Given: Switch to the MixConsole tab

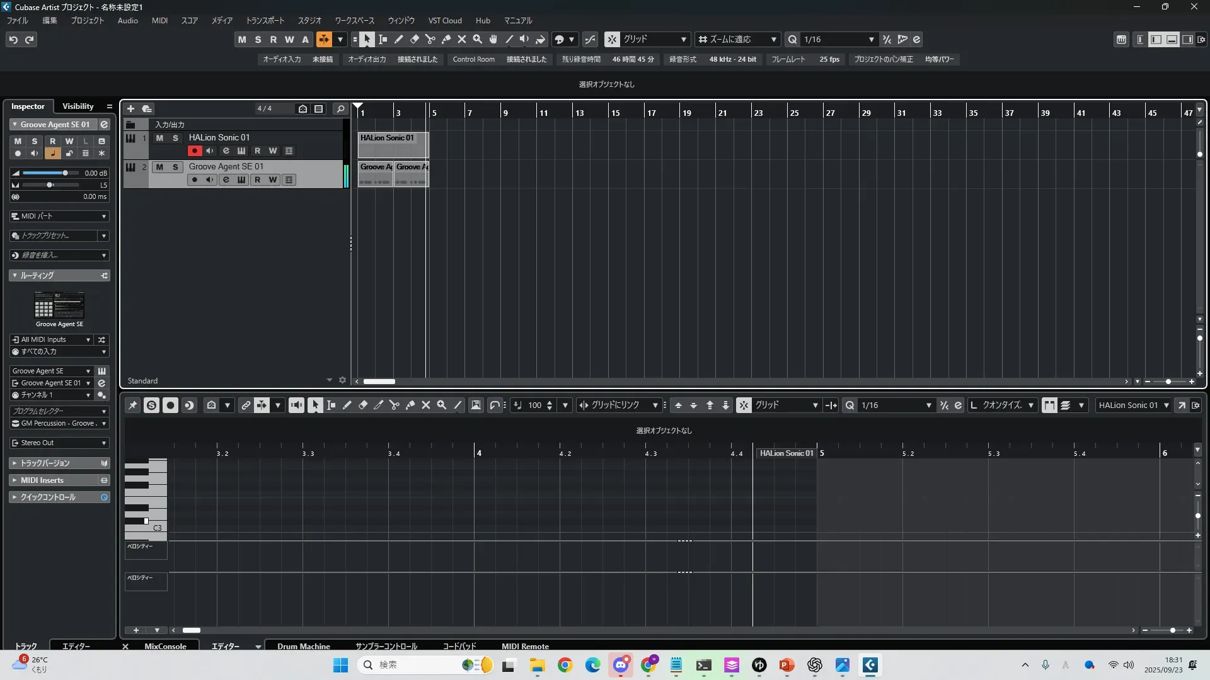Looking at the screenshot, I should [x=165, y=646].
